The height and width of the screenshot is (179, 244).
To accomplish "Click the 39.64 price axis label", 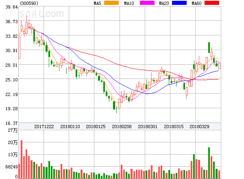I will (x=11, y=7).
